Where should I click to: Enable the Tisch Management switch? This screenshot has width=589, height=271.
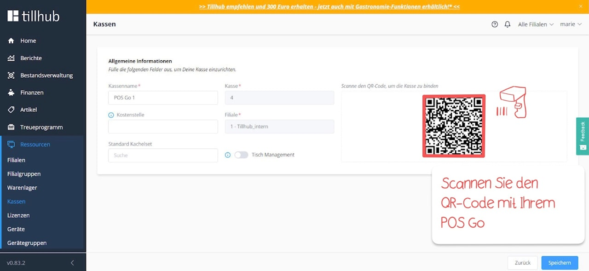click(x=241, y=155)
